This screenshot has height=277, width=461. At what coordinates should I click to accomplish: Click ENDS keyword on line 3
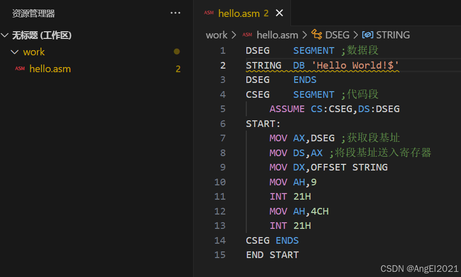click(305, 79)
